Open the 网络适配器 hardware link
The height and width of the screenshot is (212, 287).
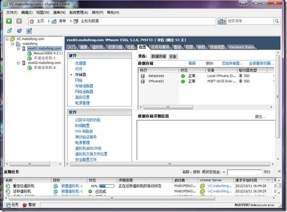click(84, 92)
